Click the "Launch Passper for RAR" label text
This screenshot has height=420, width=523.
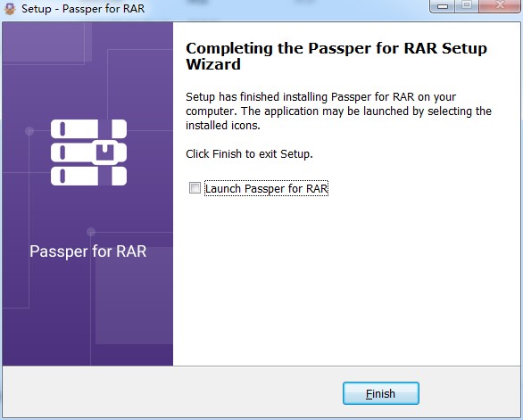[266, 188]
